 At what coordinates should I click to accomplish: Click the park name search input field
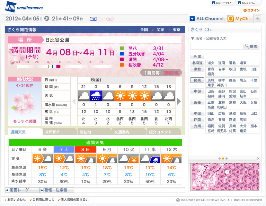point(216,46)
